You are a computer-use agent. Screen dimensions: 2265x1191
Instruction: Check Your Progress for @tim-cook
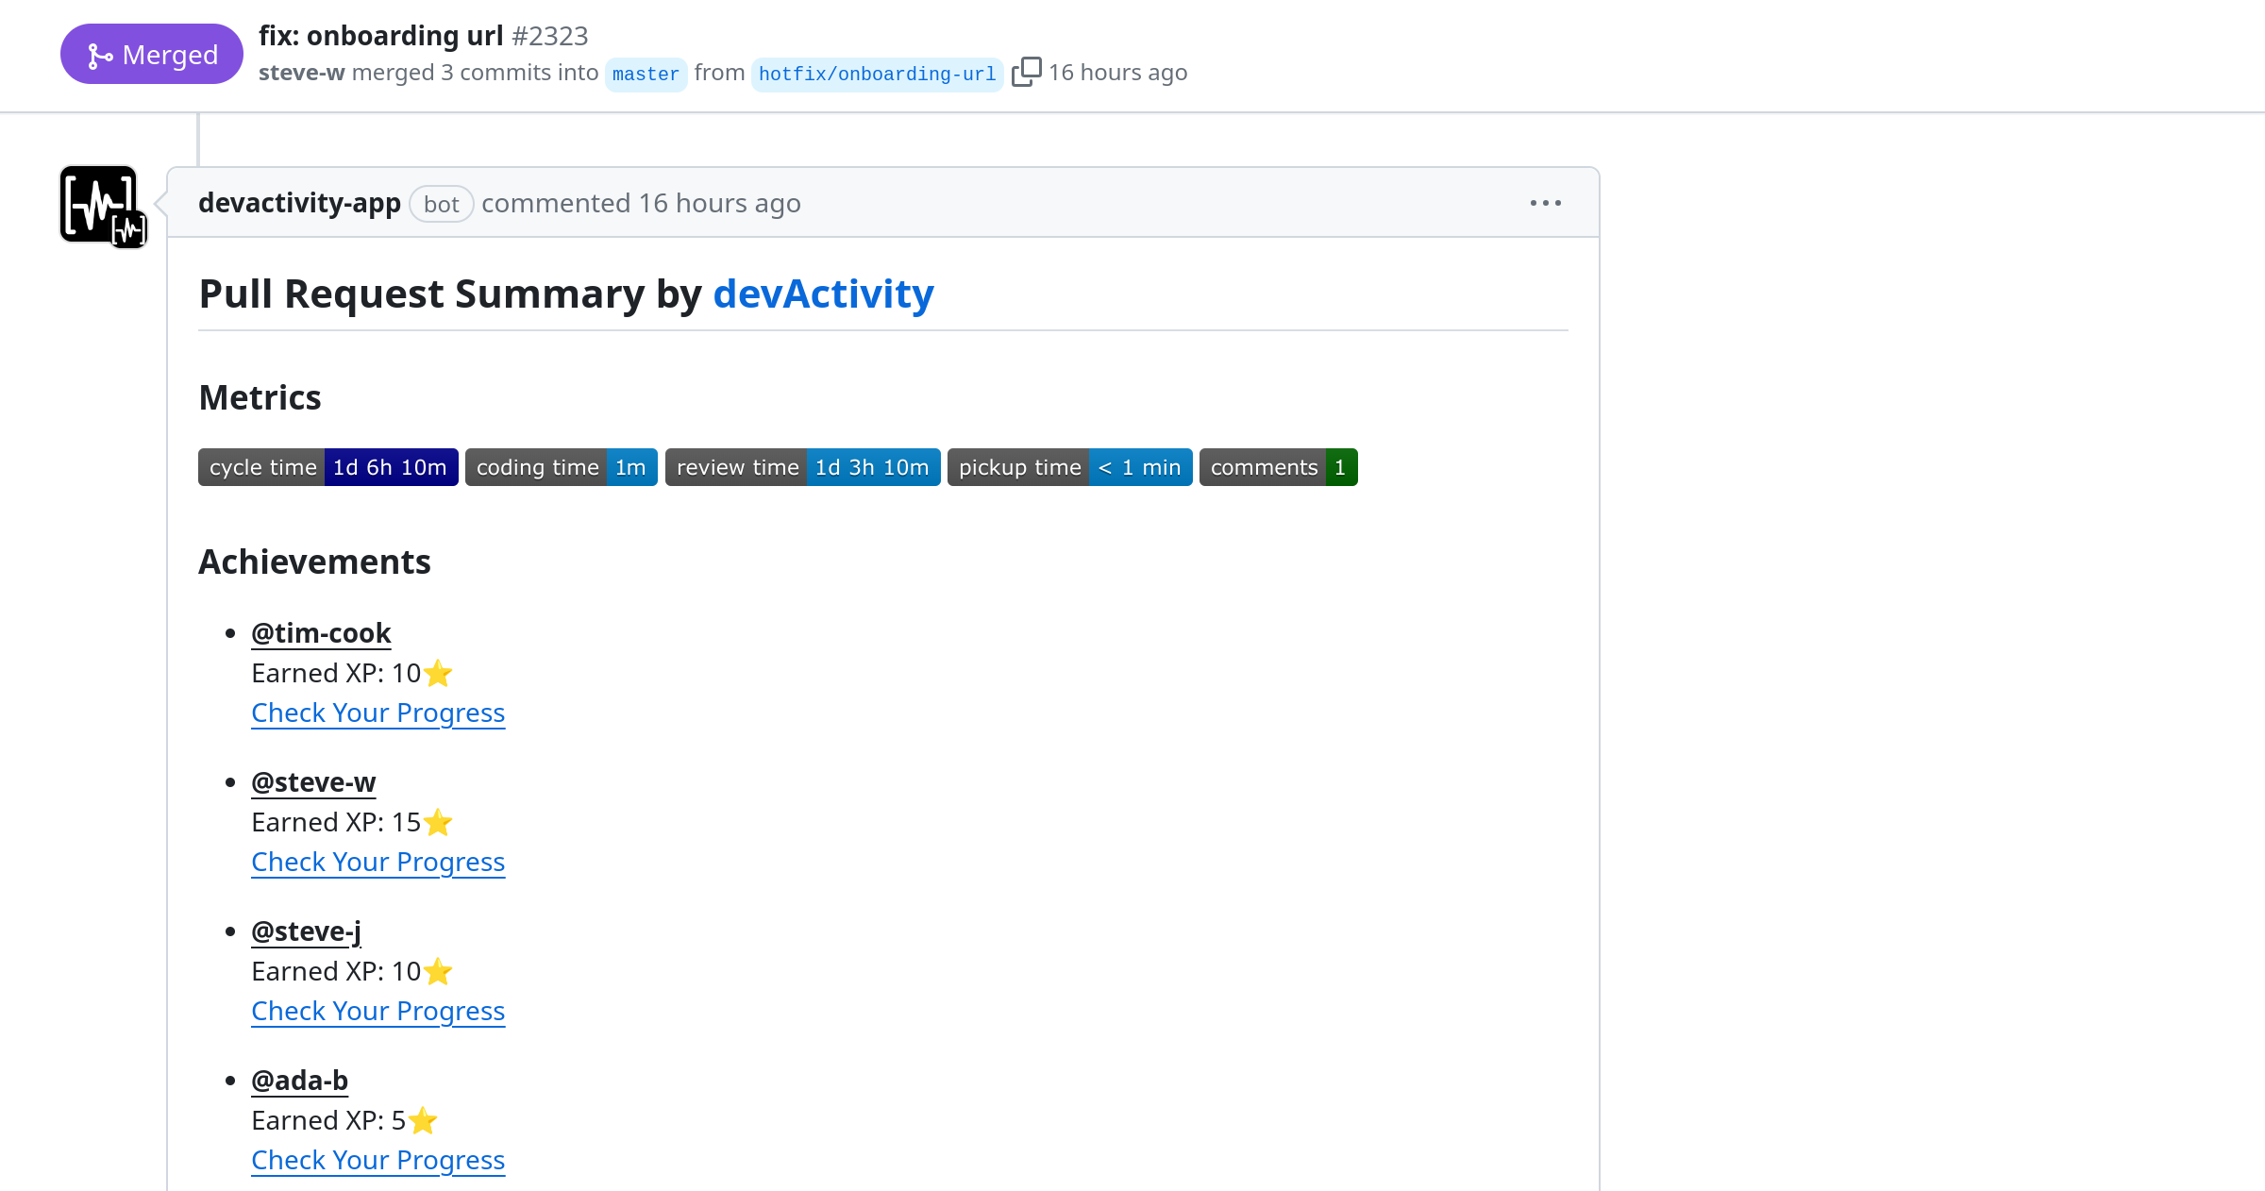[377, 713]
